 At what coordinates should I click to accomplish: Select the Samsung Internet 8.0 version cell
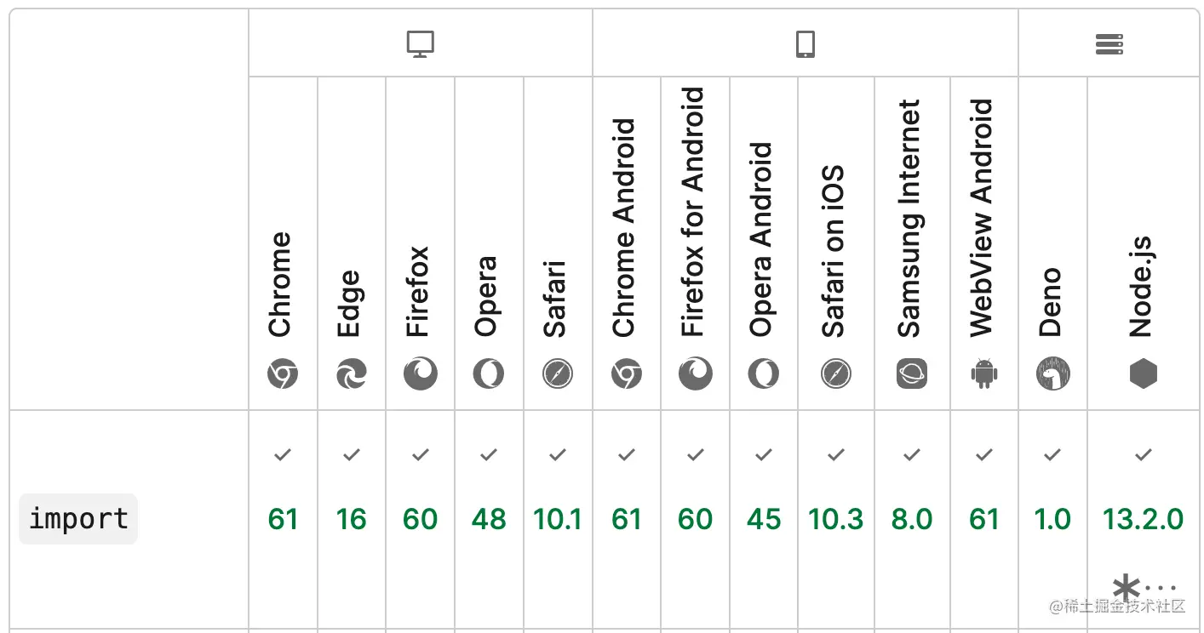(x=912, y=519)
